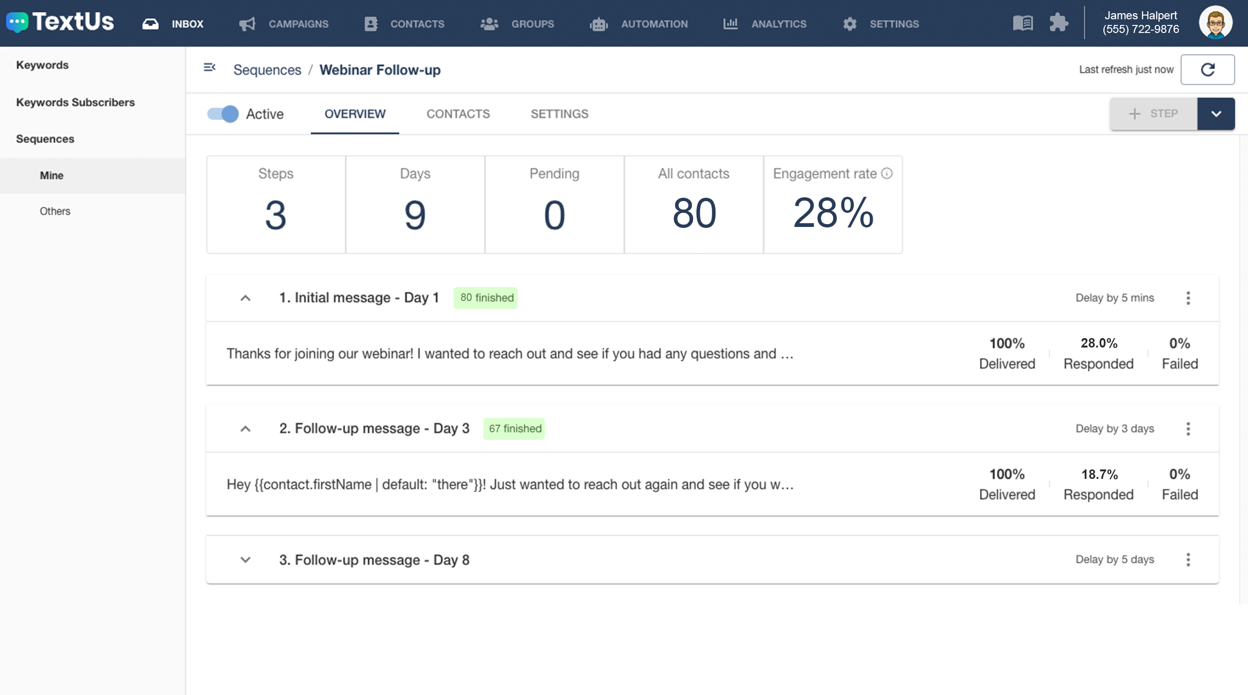Click the Engagement rate info icon
The image size is (1248, 695).
(x=886, y=173)
